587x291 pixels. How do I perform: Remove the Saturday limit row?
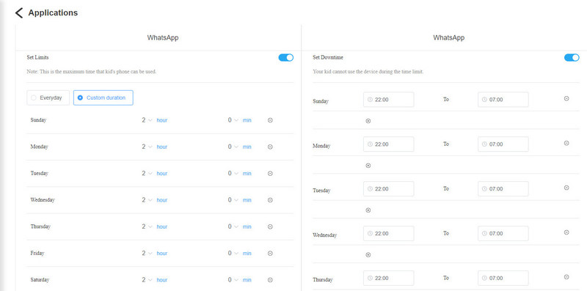(270, 280)
